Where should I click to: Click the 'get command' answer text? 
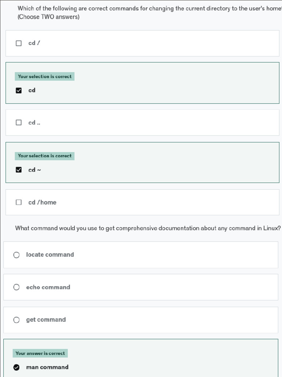point(46,320)
